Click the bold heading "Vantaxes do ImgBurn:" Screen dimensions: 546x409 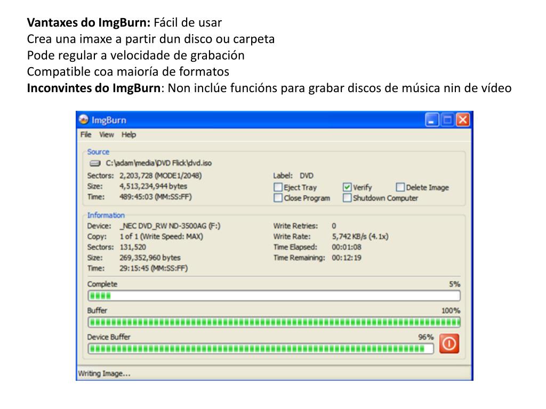[89, 22]
